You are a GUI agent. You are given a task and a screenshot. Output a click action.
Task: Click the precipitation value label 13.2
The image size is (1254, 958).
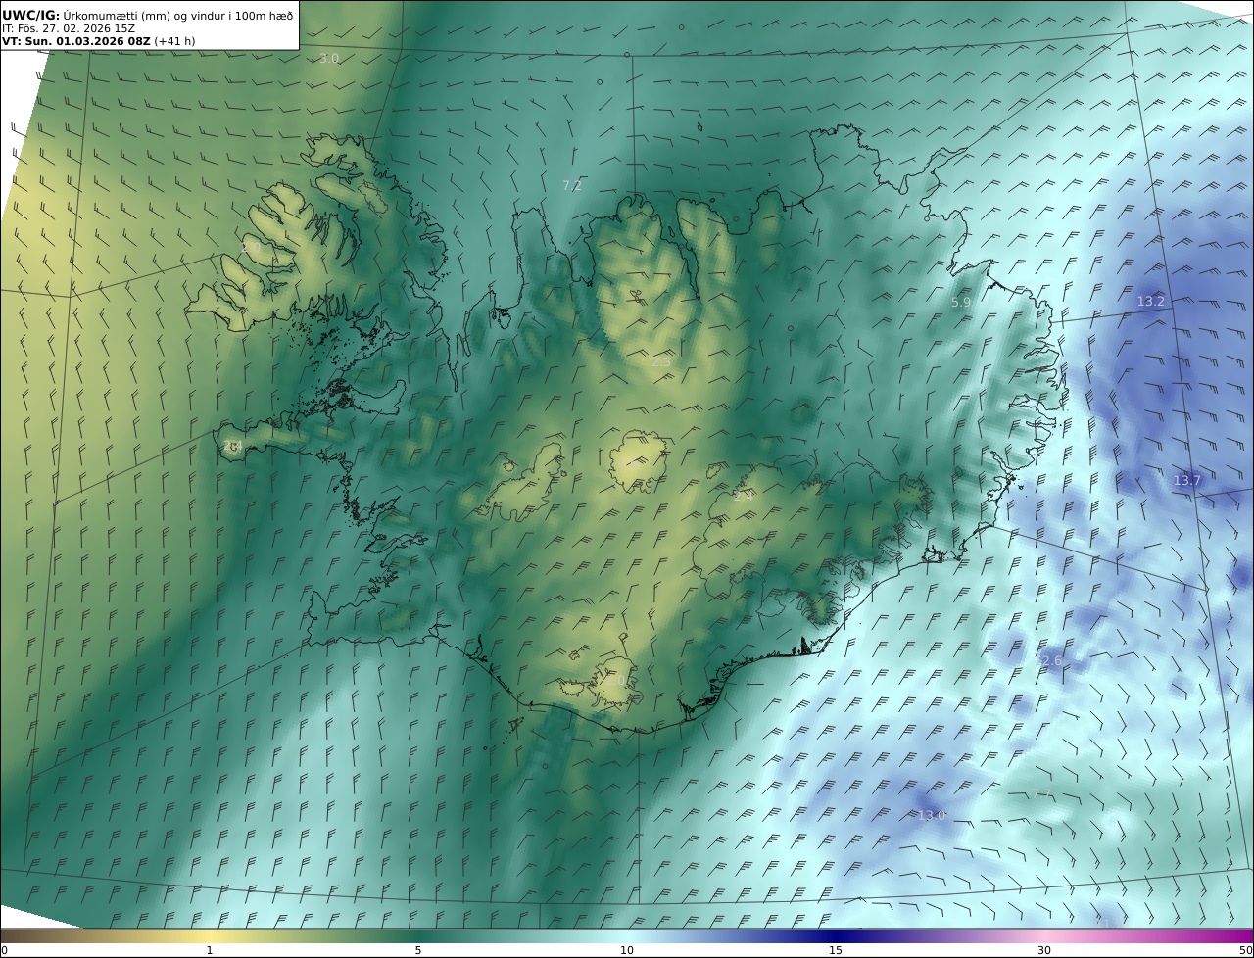tap(1151, 301)
